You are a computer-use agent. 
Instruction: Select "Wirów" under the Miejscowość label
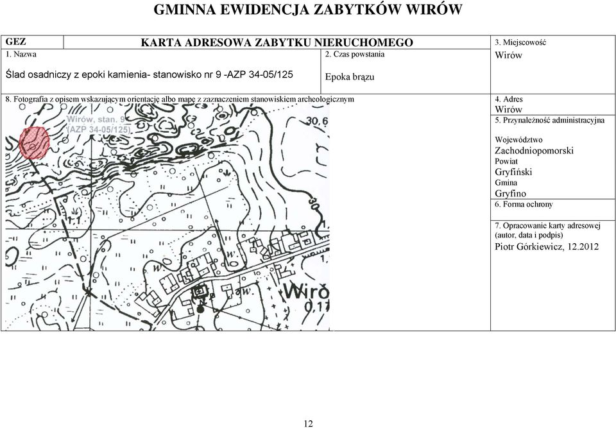coord(508,55)
